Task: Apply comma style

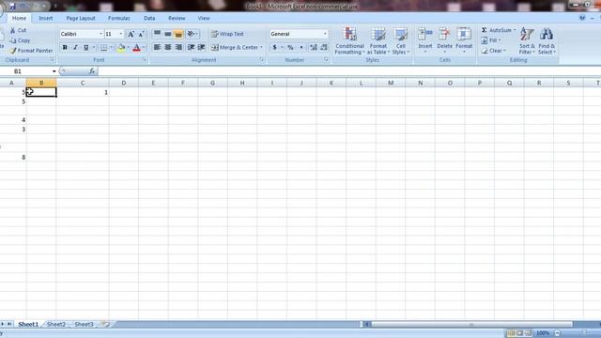Action: 301,47
